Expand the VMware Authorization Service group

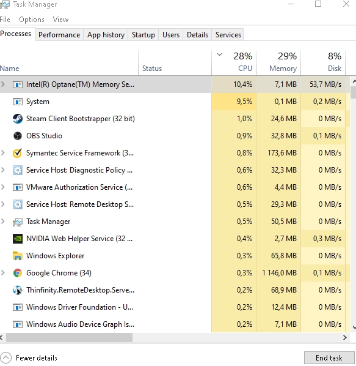(3, 187)
